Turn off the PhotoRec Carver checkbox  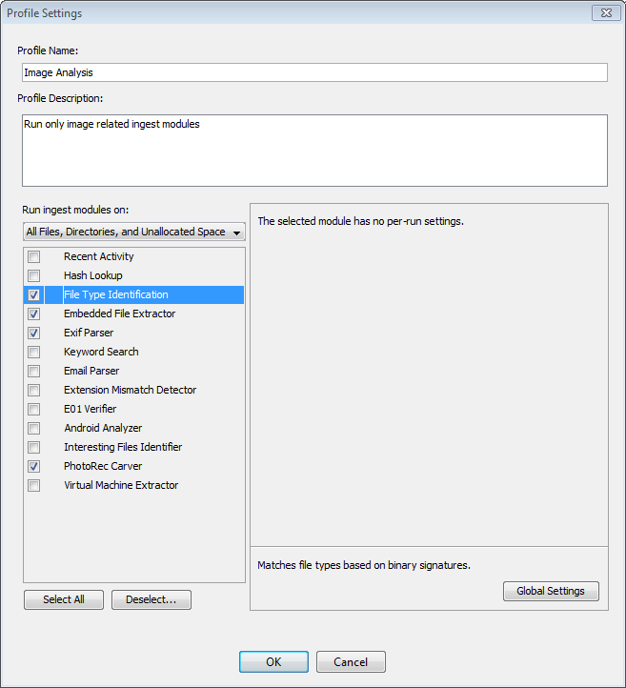pyautogui.click(x=34, y=466)
